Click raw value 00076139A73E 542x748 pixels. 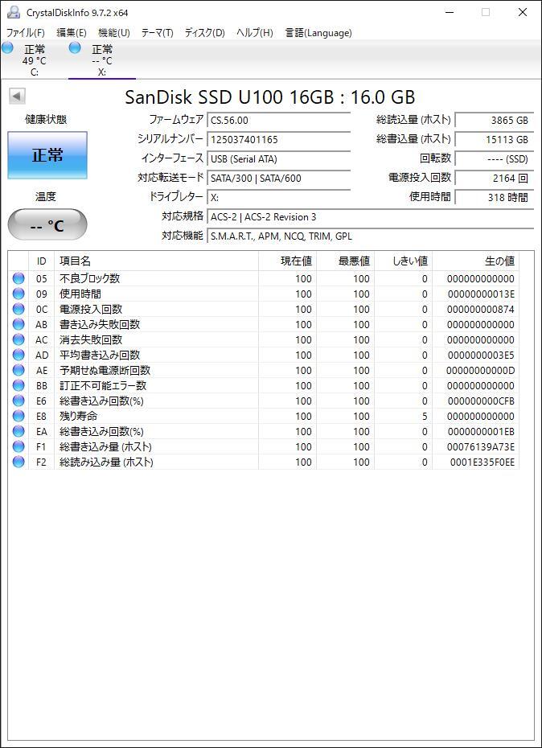(481, 446)
